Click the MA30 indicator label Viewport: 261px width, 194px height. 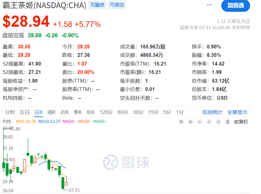coord(85,121)
